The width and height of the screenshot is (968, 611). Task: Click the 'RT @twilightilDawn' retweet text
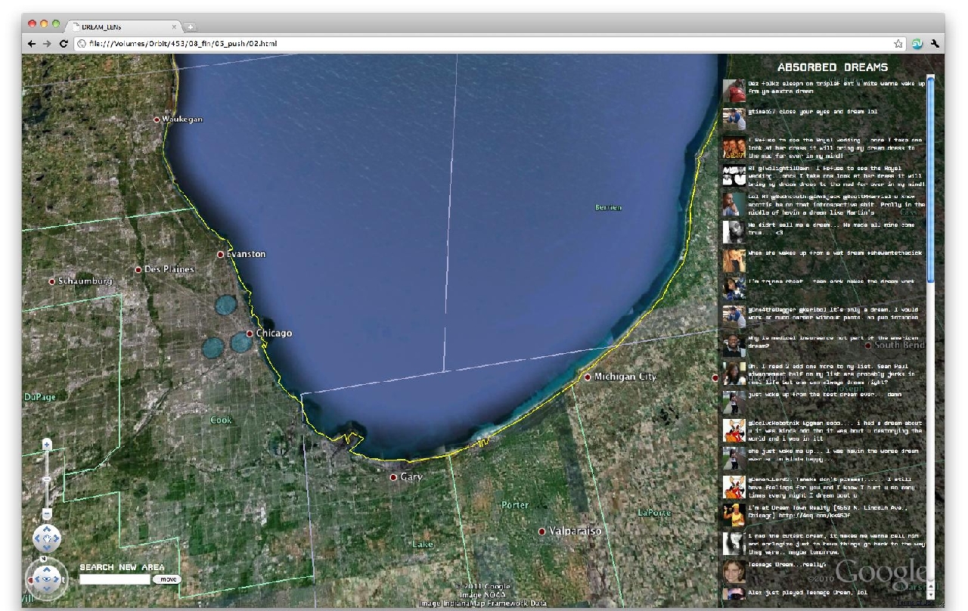click(x=836, y=176)
